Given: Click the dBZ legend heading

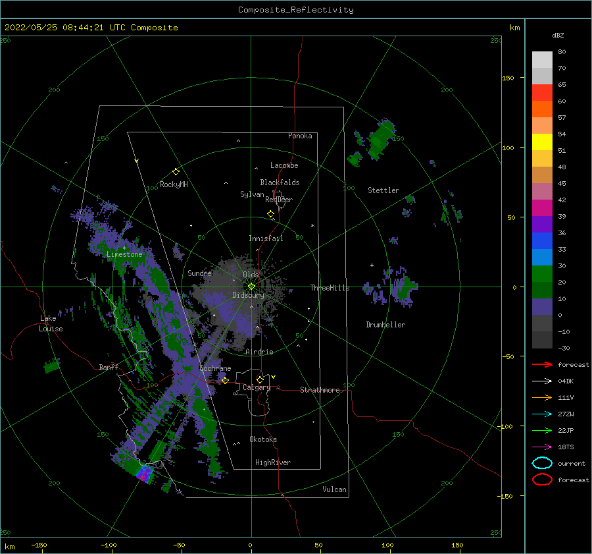Looking at the screenshot, I should click(558, 35).
